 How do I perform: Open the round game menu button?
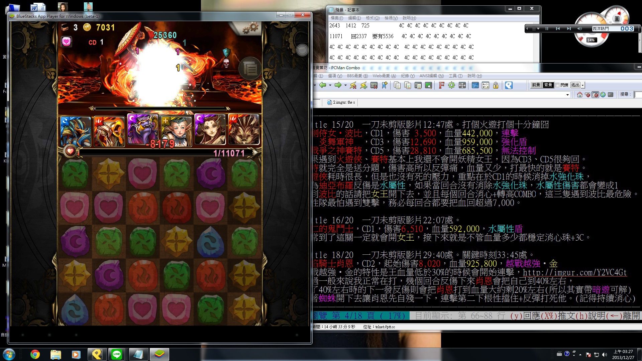point(250,69)
